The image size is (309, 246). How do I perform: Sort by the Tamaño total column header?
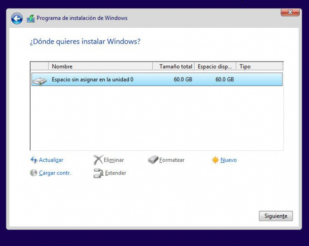(x=174, y=66)
